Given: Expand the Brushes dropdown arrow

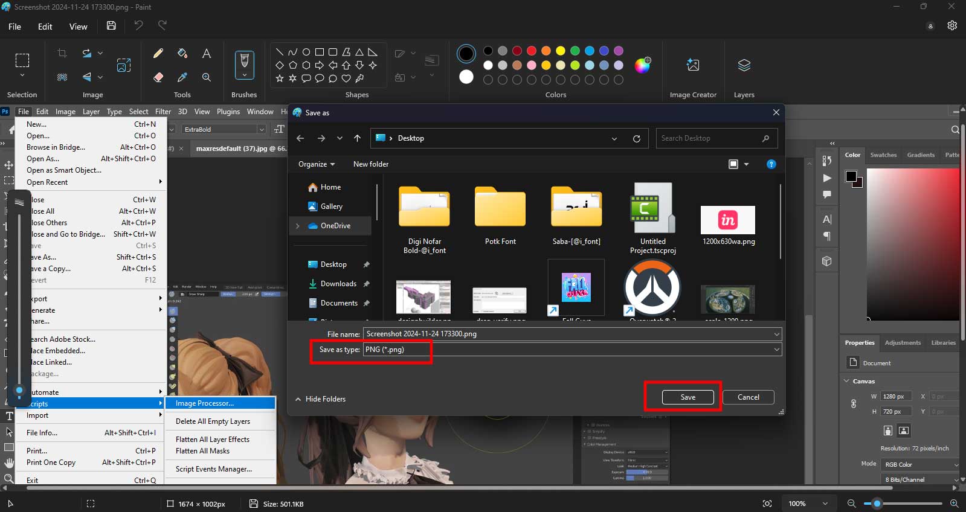Looking at the screenshot, I should point(244,75).
